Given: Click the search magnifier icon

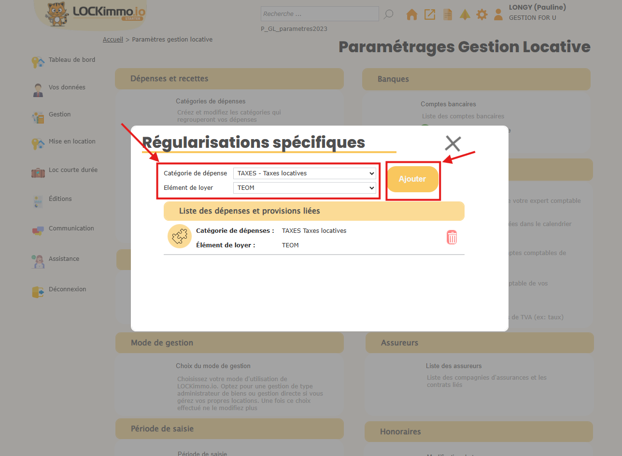Looking at the screenshot, I should pos(388,14).
